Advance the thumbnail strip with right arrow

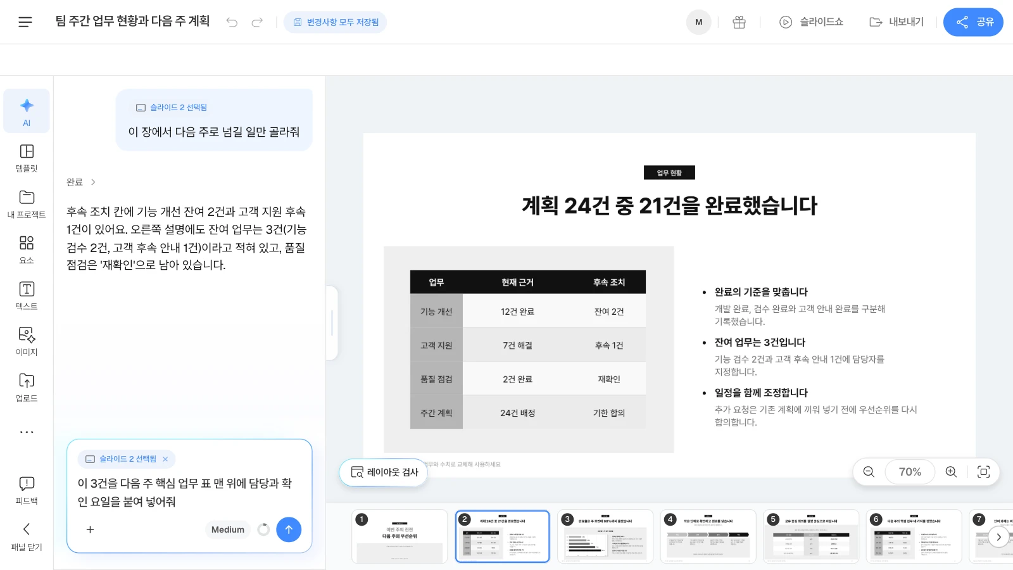point(998,536)
